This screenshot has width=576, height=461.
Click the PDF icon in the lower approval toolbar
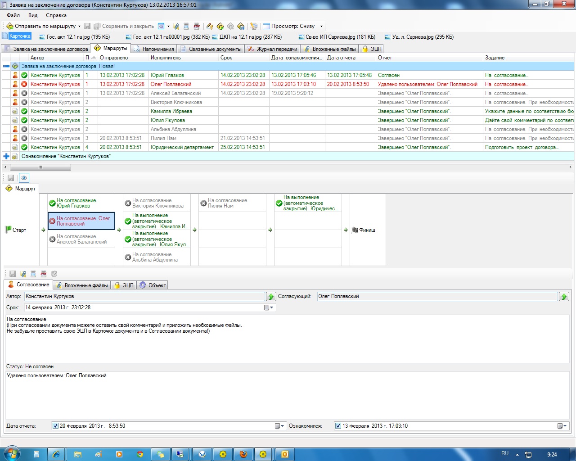pyautogui.click(x=44, y=274)
